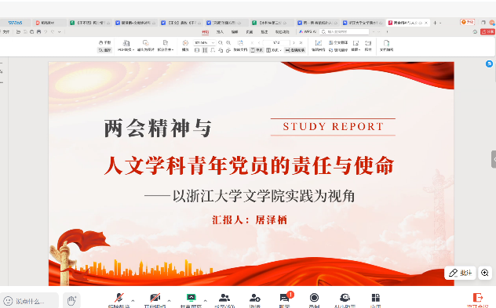
Task: Open the share screen icon
Action: point(191,298)
